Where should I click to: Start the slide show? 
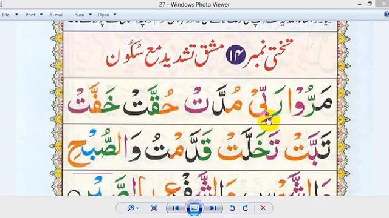coord(194,208)
